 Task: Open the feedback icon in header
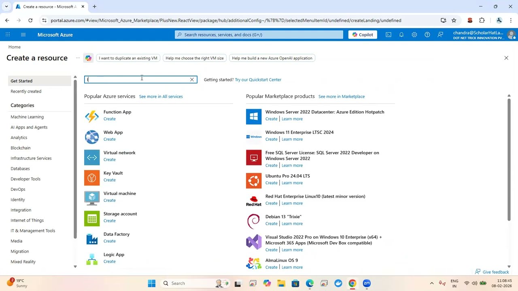click(x=440, y=35)
